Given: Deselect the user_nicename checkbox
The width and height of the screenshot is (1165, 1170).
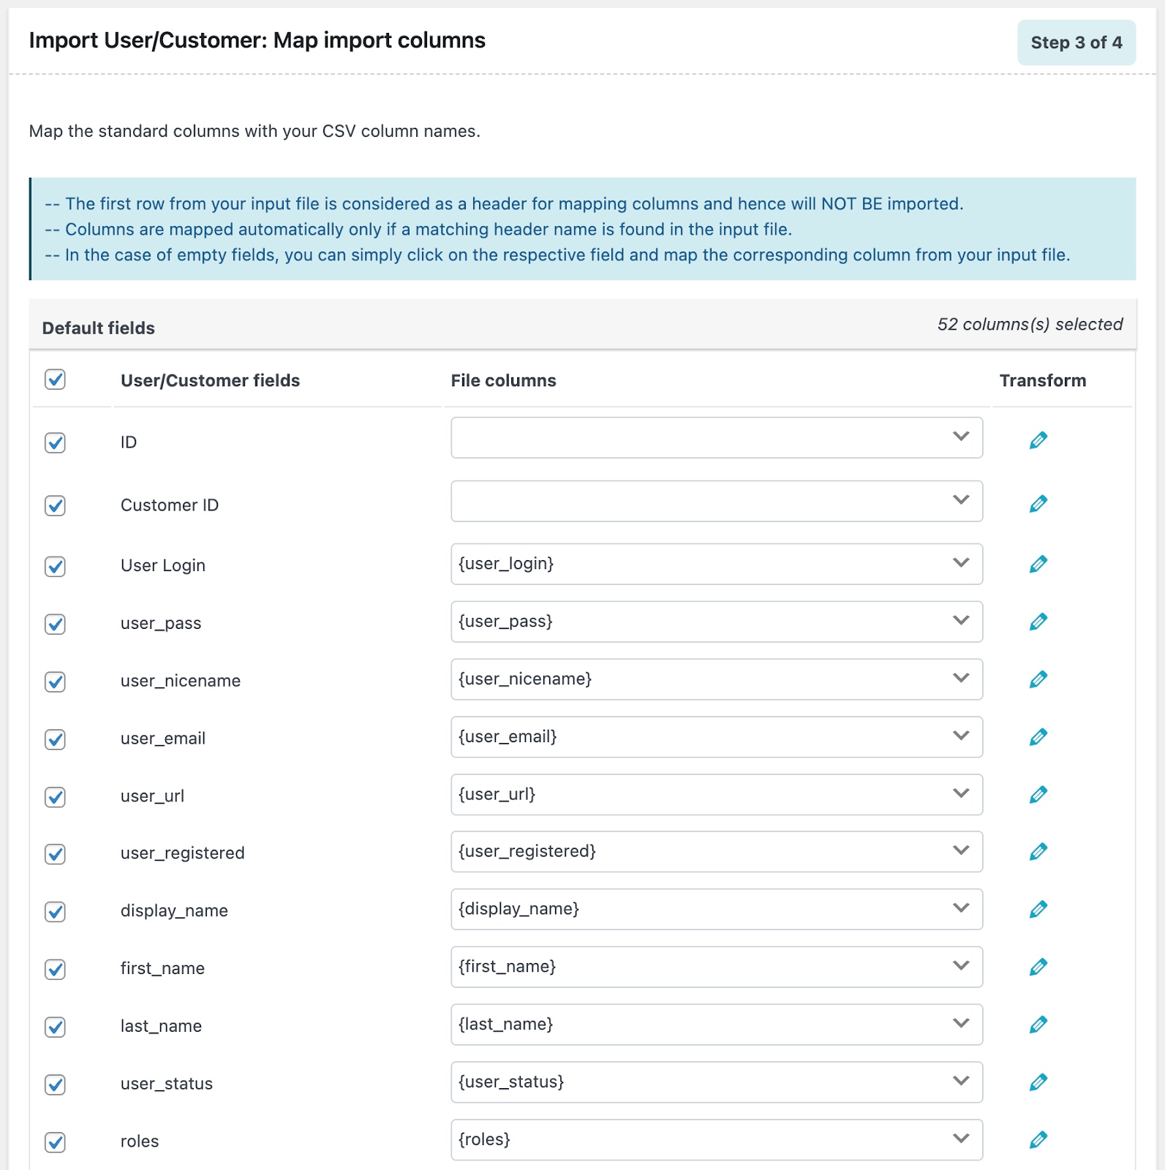Looking at the screenshot, I should click(x=55, y=682).
